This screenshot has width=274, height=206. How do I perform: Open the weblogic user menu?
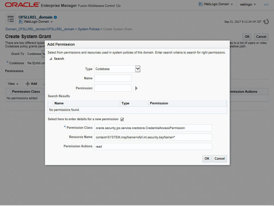coord(248,4)
